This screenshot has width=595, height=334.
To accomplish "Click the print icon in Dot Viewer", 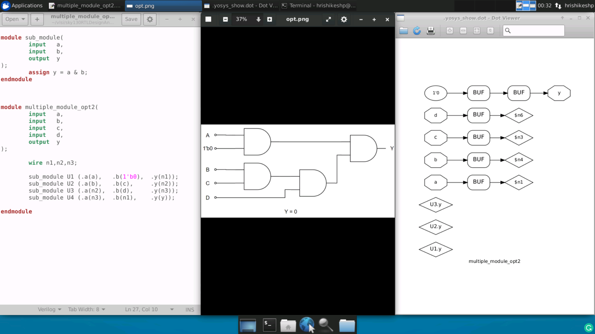I will [x=430, y=31].
